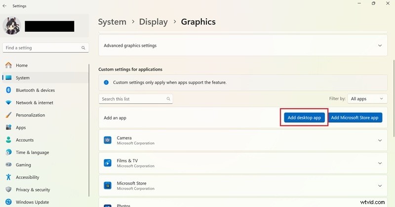This screenshot has width=395, height=207.
Task: Click Add Microsoft Store app button
Action: [355, 118]
